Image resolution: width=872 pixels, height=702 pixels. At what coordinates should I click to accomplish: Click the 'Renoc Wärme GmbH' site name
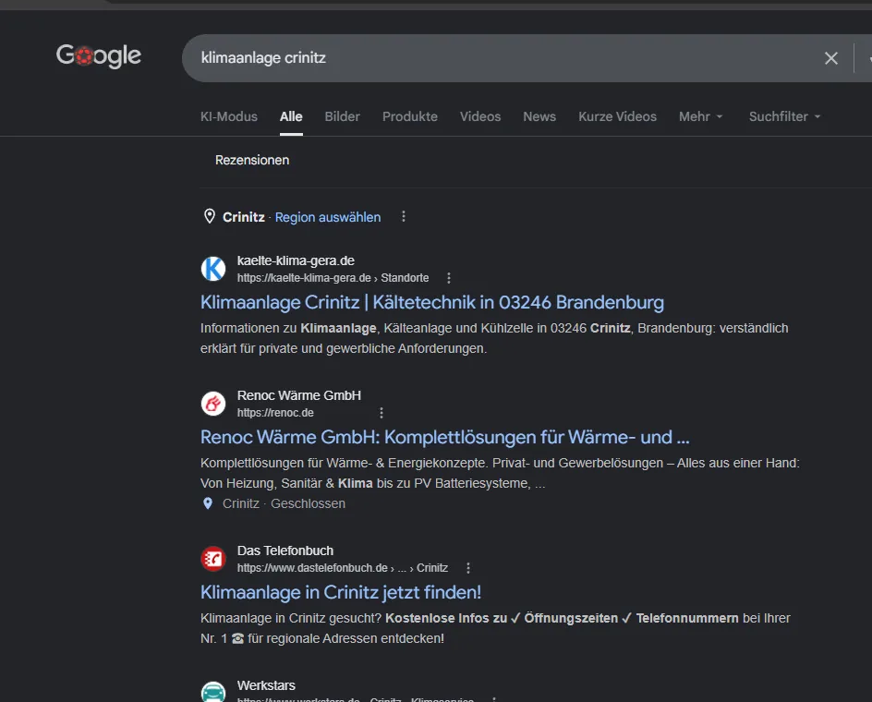tap(298, 395)
